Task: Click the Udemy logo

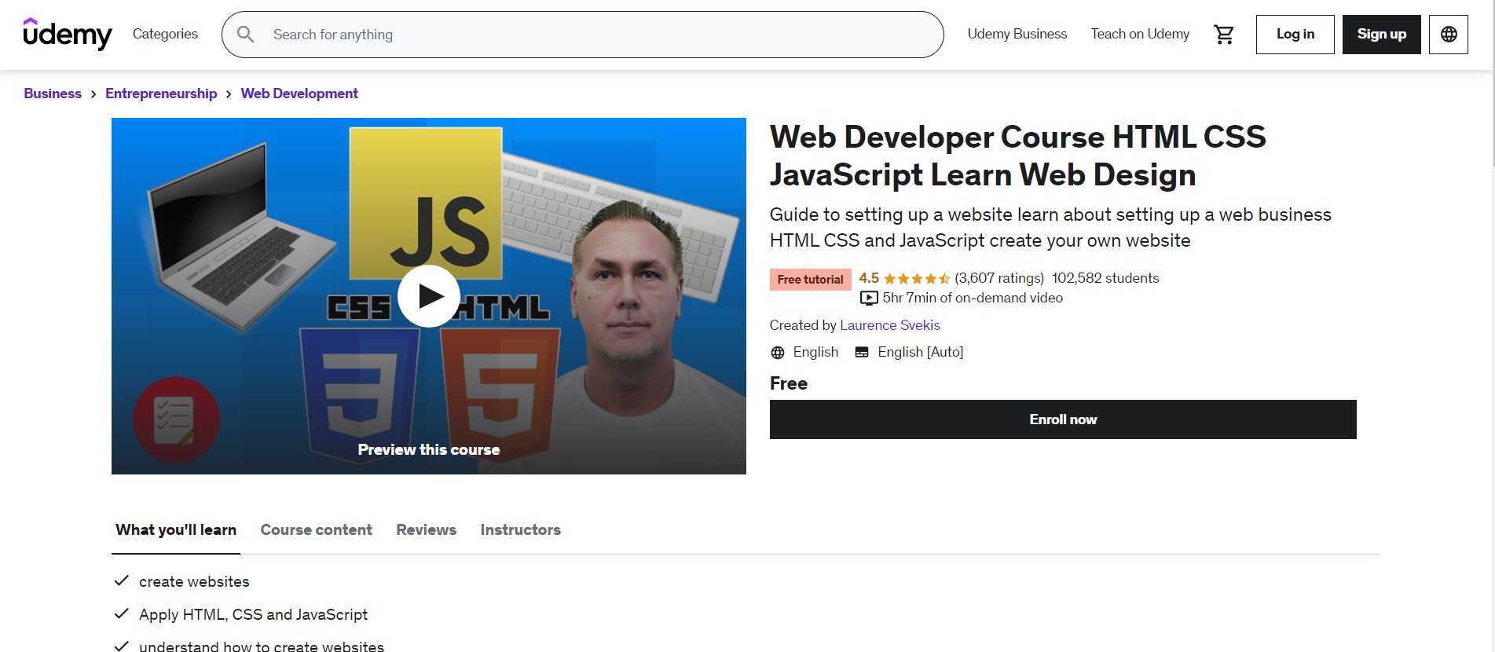Action: 68,34
